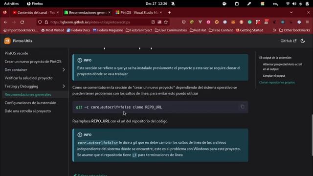Open Most Visited bookmark folder
Image resolution: width=313 pixels, height=176 pixels.
point(53,30)
